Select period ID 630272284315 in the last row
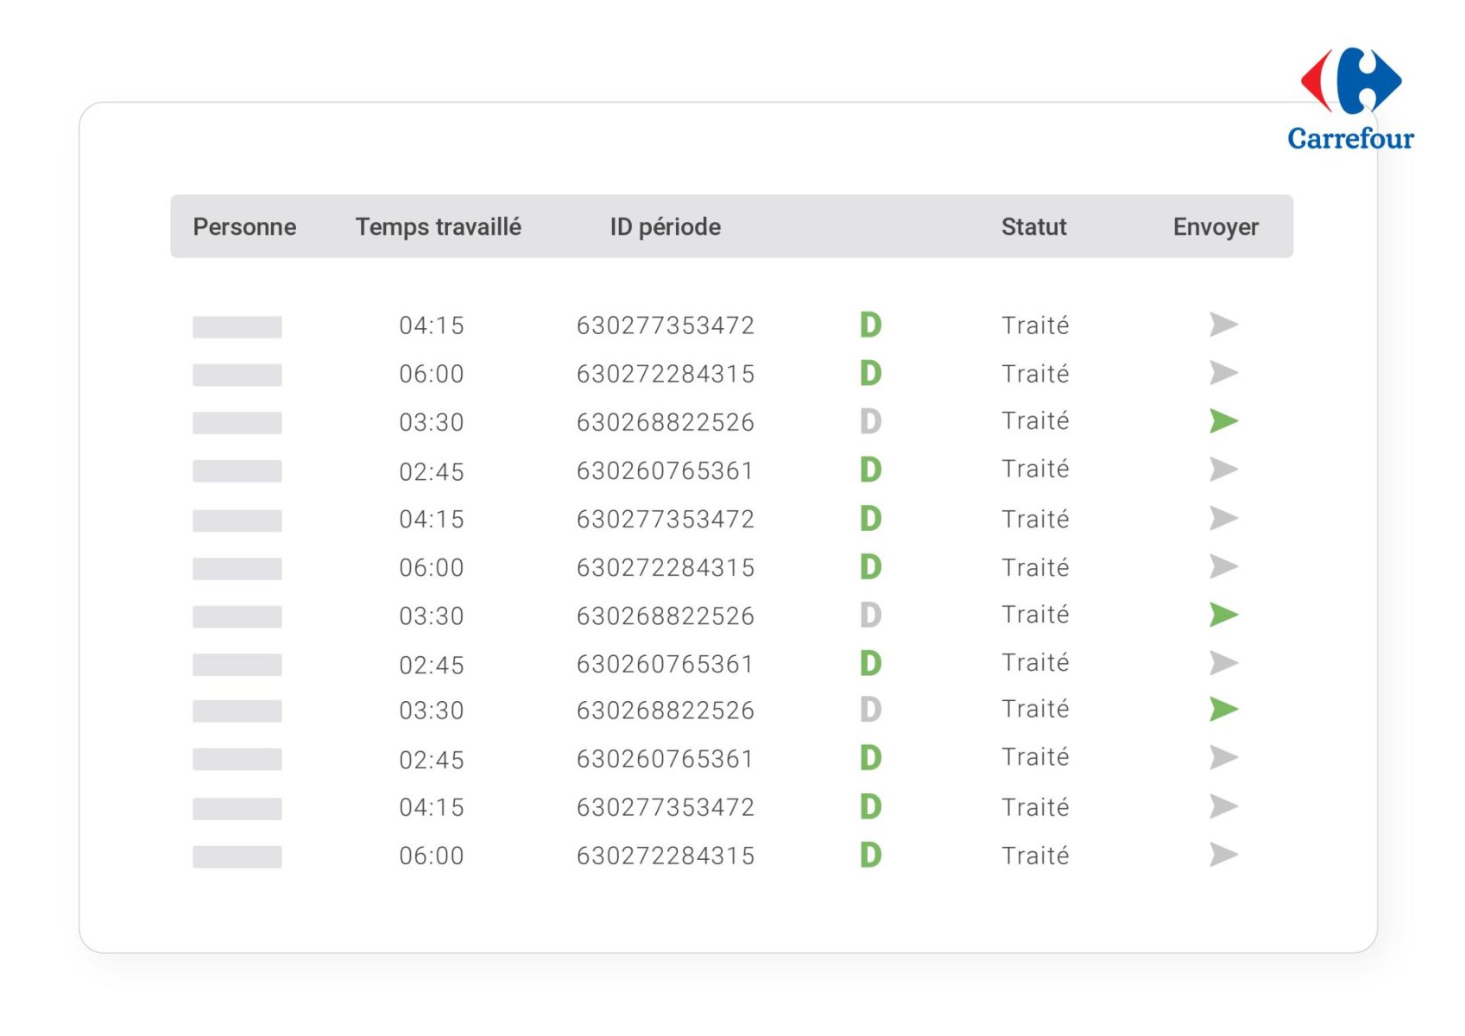The width and height of the screenshot is (1465, 1036). coord(666,856)
